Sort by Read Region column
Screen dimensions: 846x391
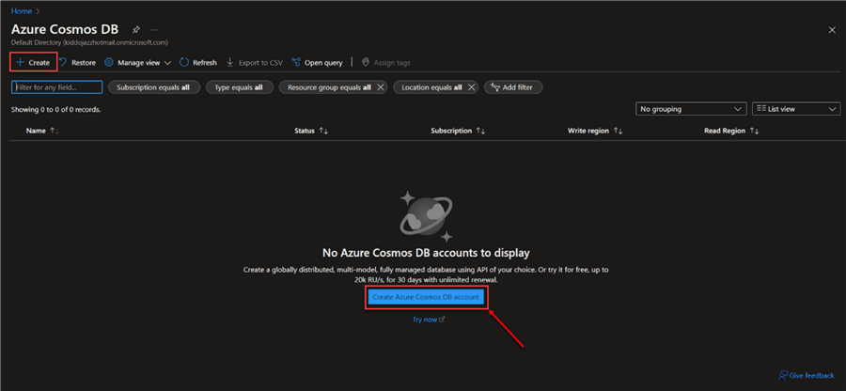coord(731,131)
